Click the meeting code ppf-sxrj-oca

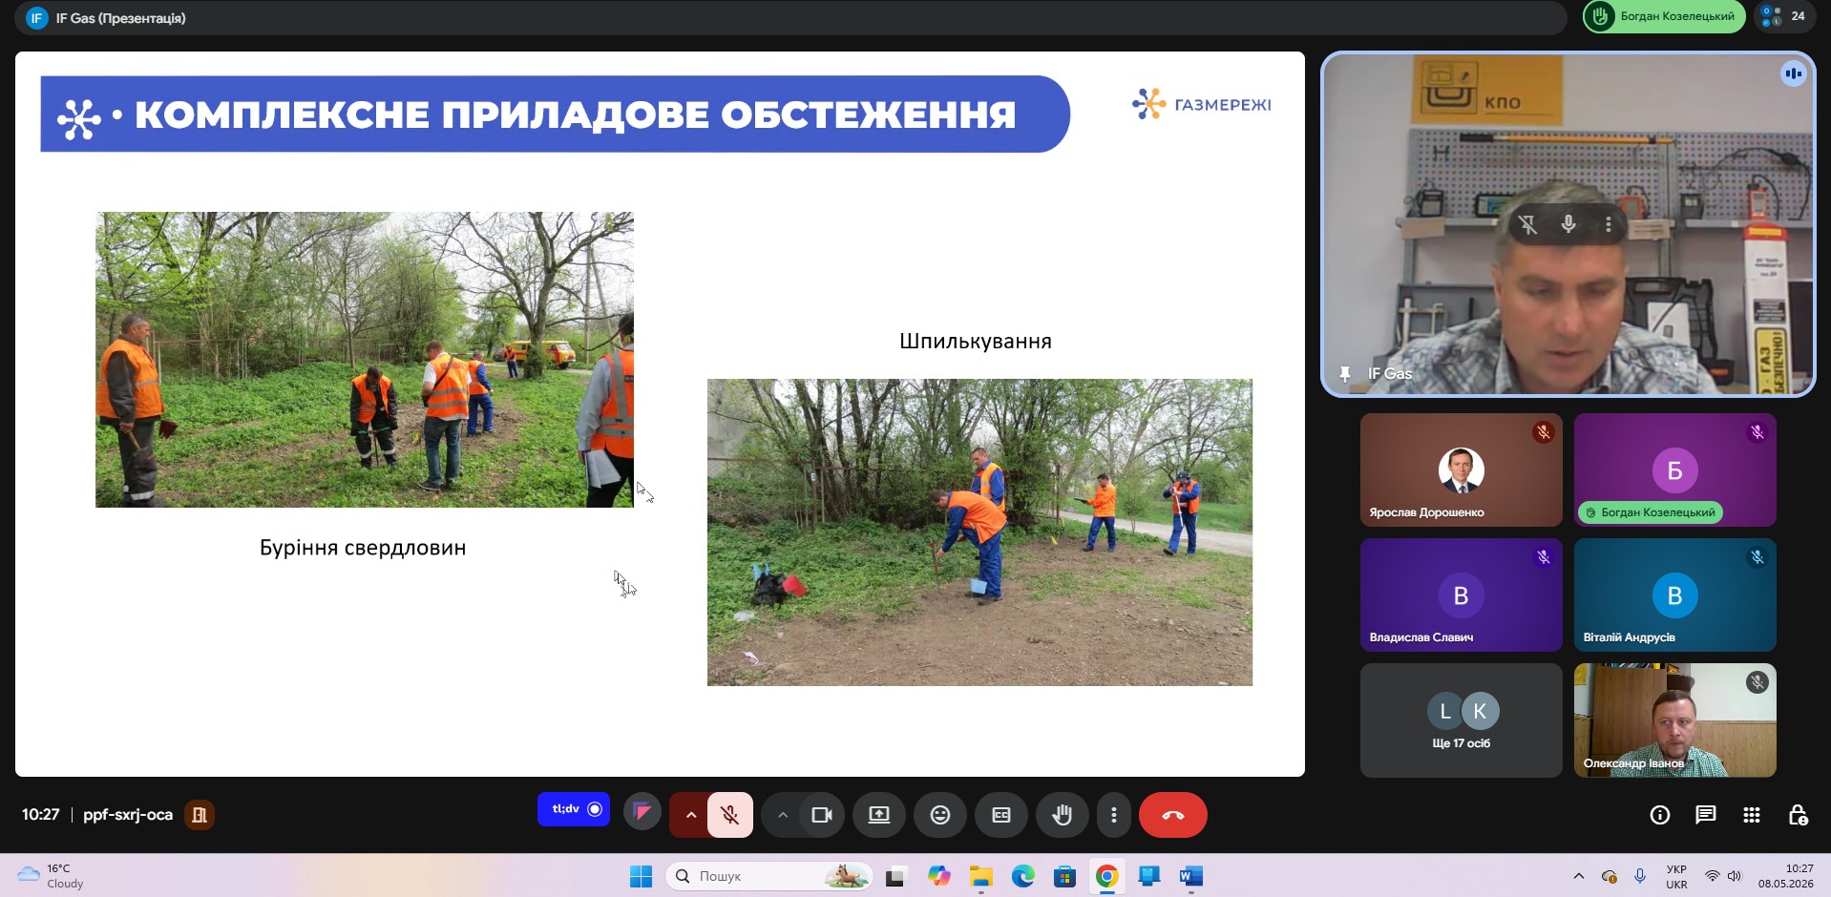coord(128,815)
